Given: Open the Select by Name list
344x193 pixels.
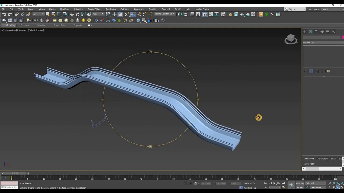Looking at the screenshot, I should [x=53, y=14].
